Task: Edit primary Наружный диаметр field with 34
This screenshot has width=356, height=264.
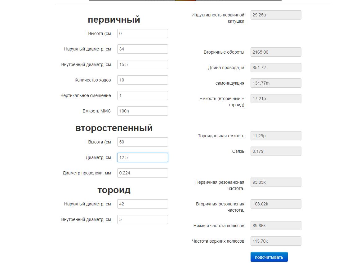Action: click(143, 49)
